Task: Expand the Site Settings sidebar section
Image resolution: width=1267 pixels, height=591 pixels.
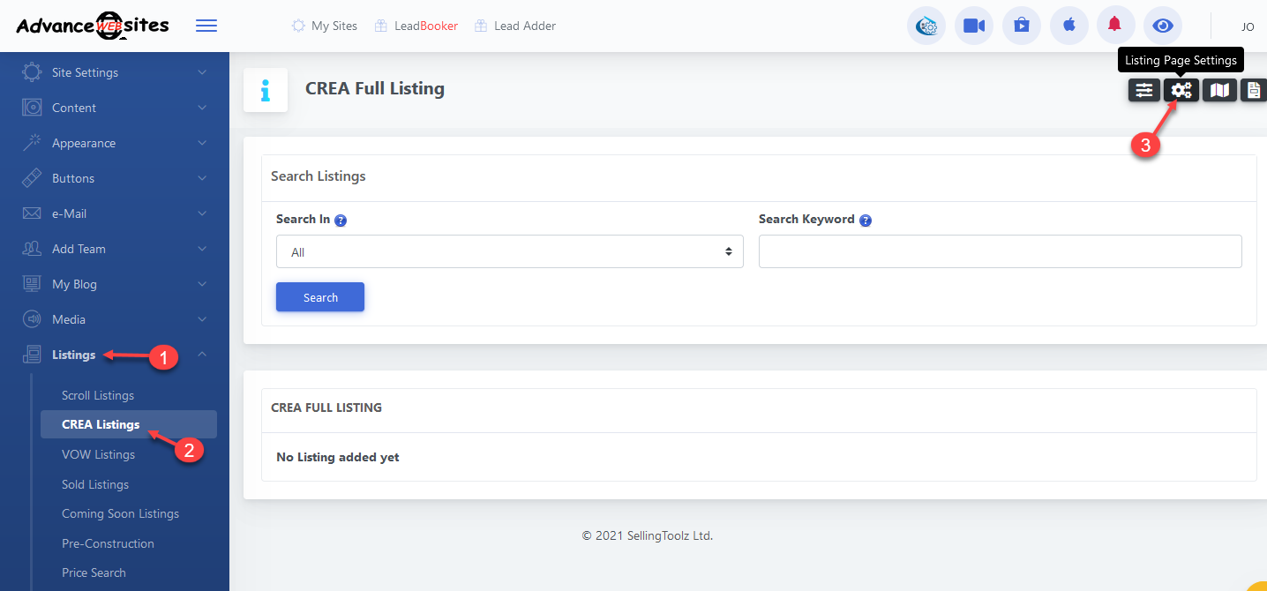Action: pos(115,72)
